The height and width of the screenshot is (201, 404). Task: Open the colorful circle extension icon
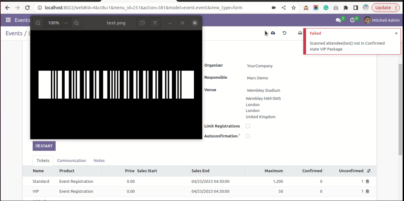[316, 8]
